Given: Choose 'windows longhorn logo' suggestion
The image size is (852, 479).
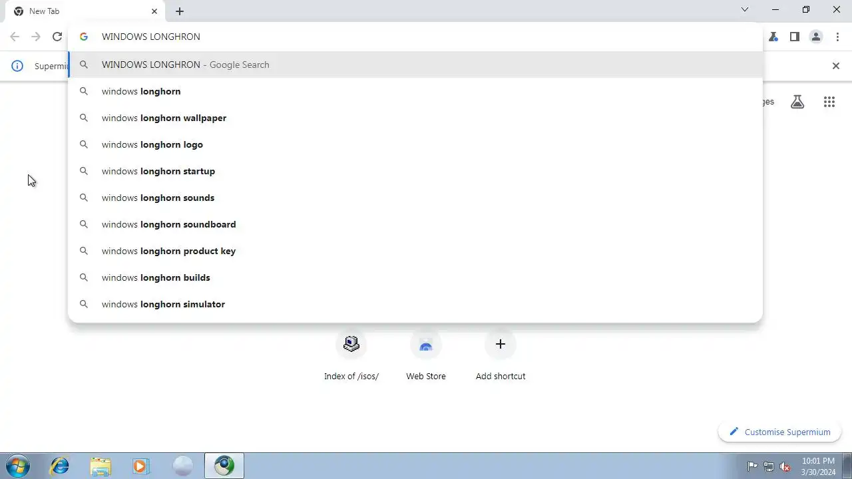Looking at the screenshot, I should (415, 144).
